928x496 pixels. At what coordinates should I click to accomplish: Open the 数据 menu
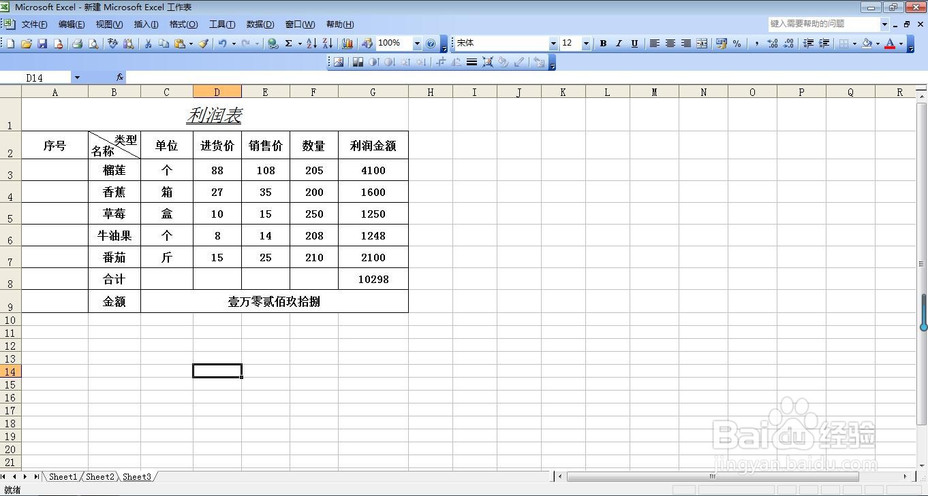260,24
